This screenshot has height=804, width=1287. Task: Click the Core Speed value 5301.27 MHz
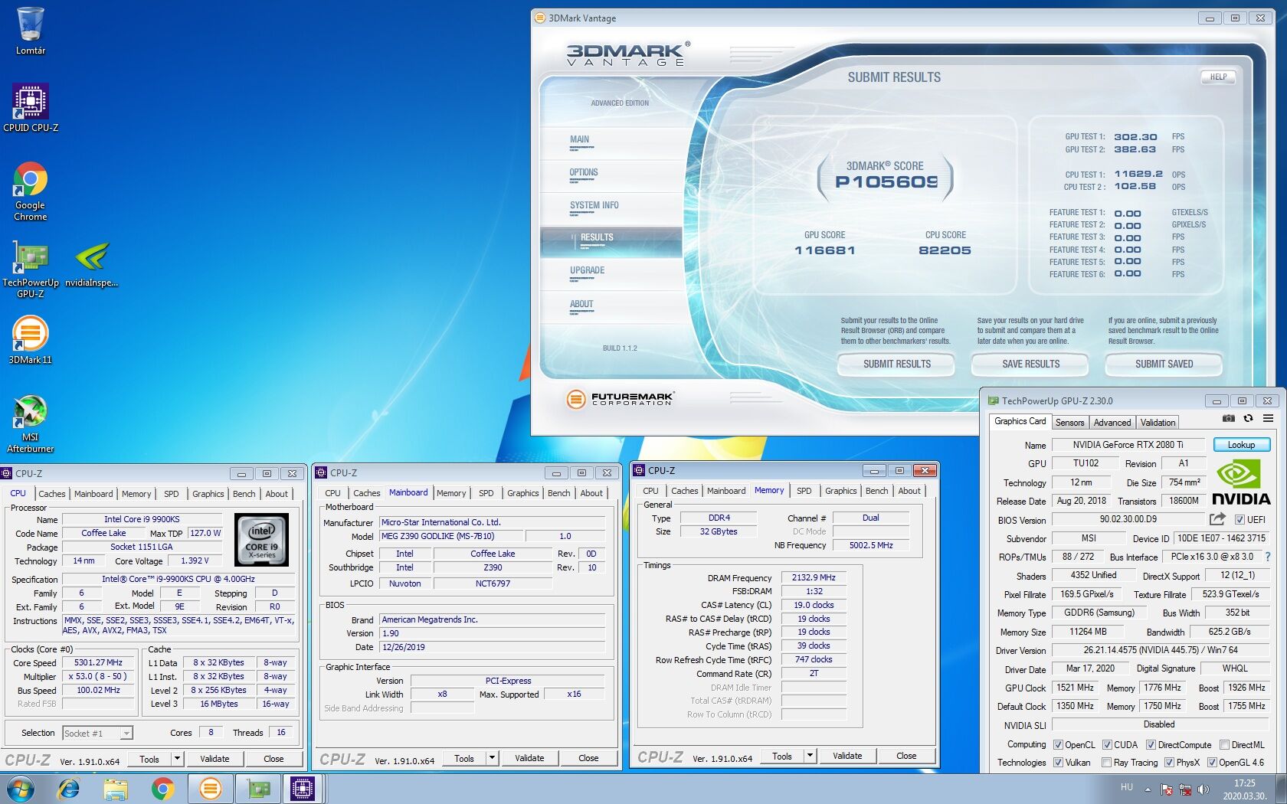[x=98, y=663]
